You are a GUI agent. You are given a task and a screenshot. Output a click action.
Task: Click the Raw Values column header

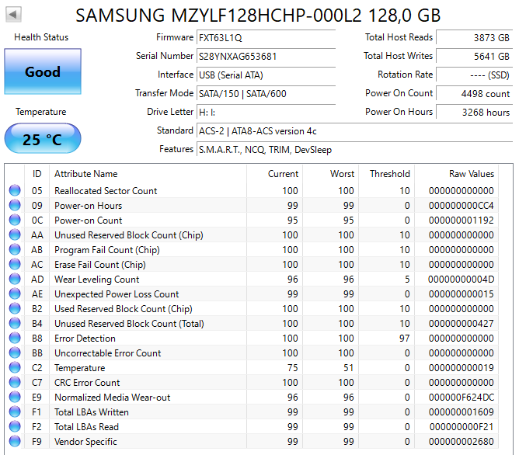471,174
